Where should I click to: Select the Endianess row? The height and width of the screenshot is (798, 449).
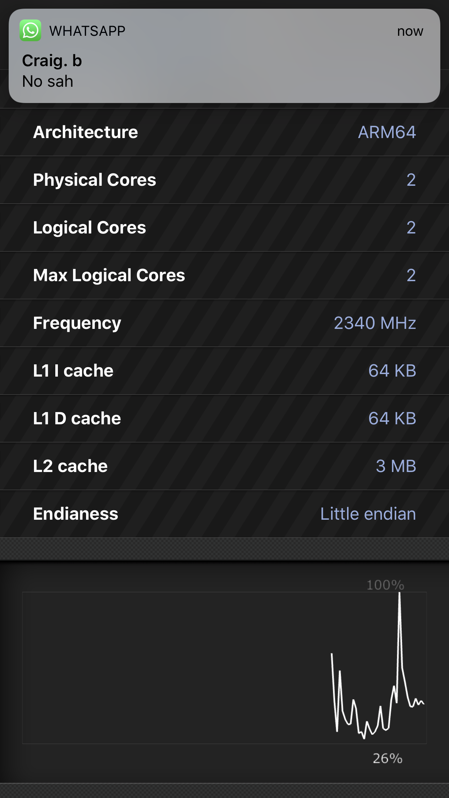(x=224, y=514)
